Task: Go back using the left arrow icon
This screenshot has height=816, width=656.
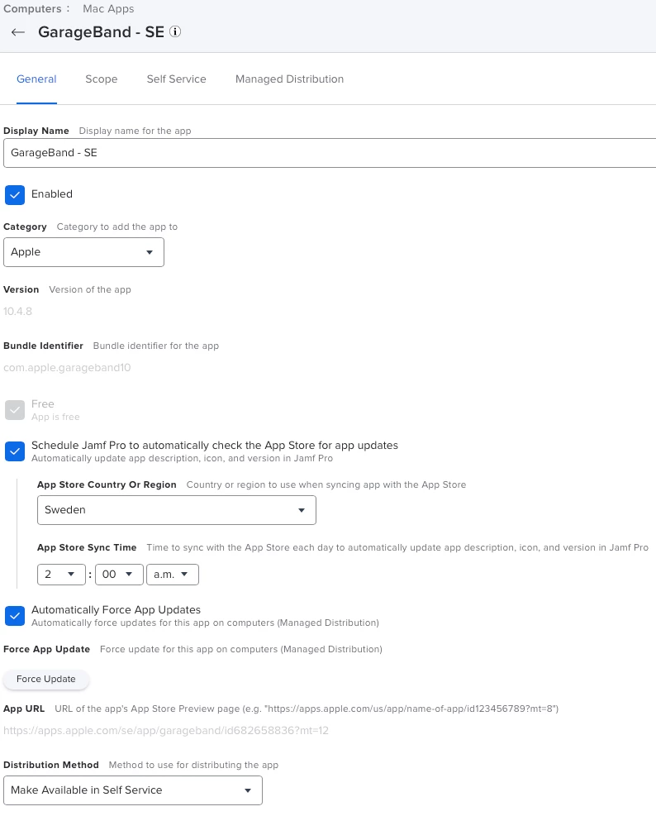Action: point(18,32)
